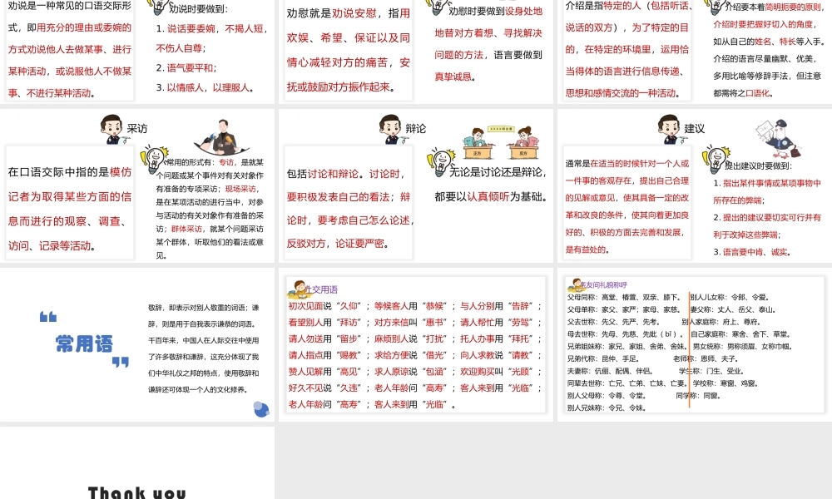The height and width of the screenshot is (499, 832).
Task: Click the text 无论是讨论还是辩论
Action: click(x=498, y=172)
